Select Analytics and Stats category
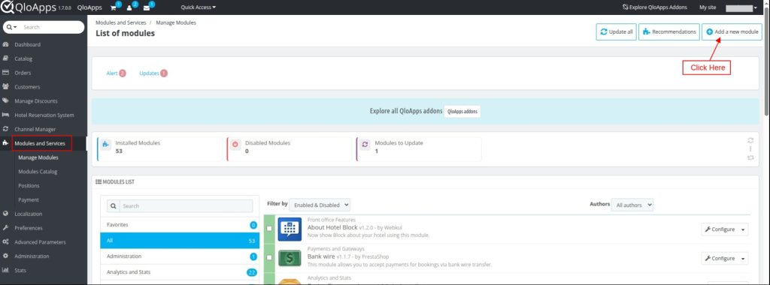The width and height of the screenshot is (770, 285). click(x=180, y=271)
